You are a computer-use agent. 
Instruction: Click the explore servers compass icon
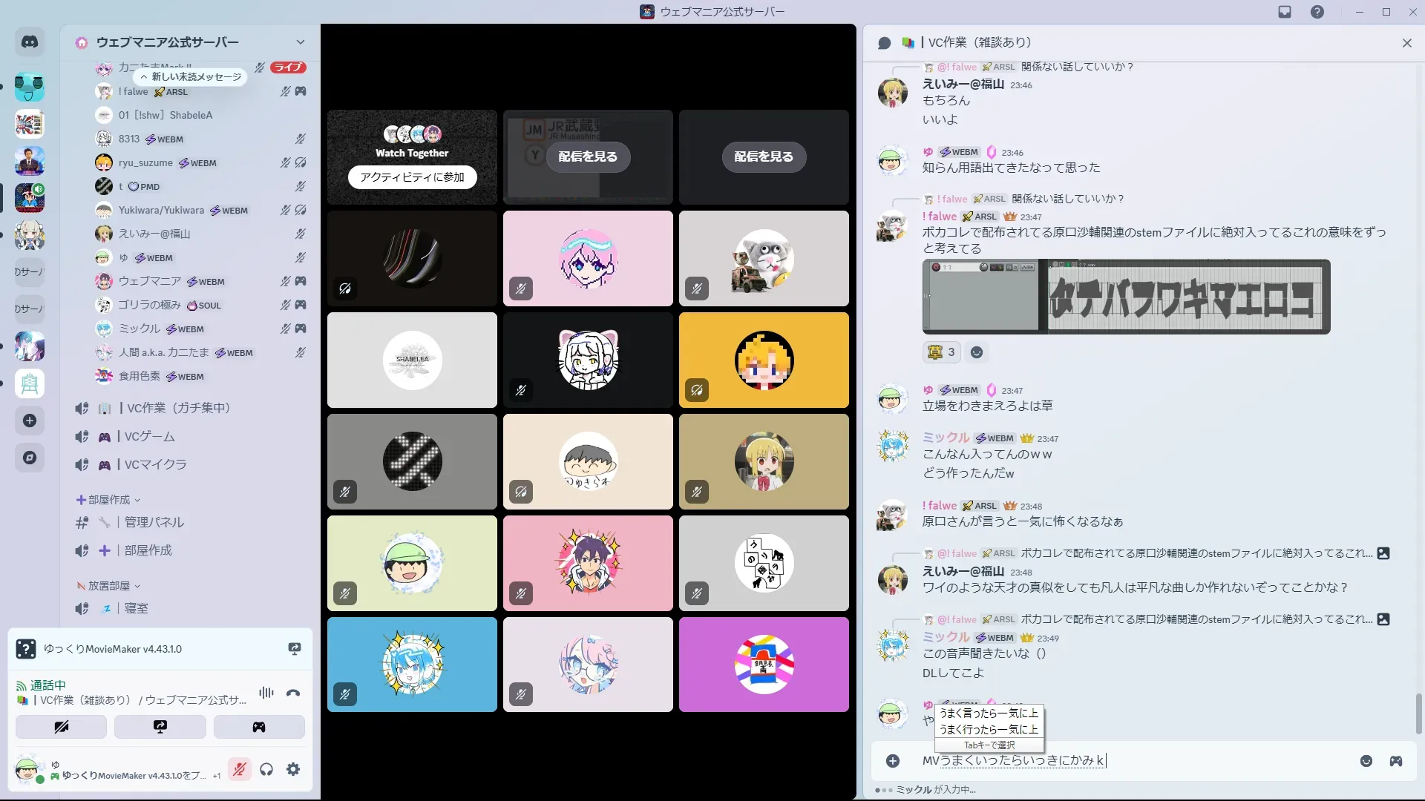[30, 458]
